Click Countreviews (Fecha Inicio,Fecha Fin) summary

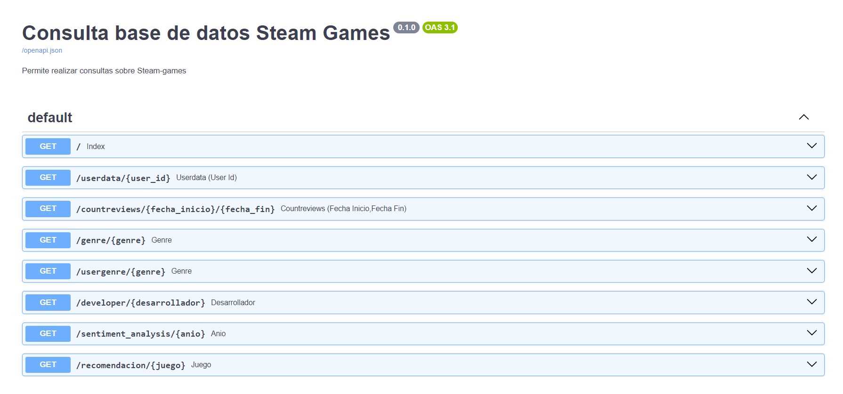[x=343, y=209]
